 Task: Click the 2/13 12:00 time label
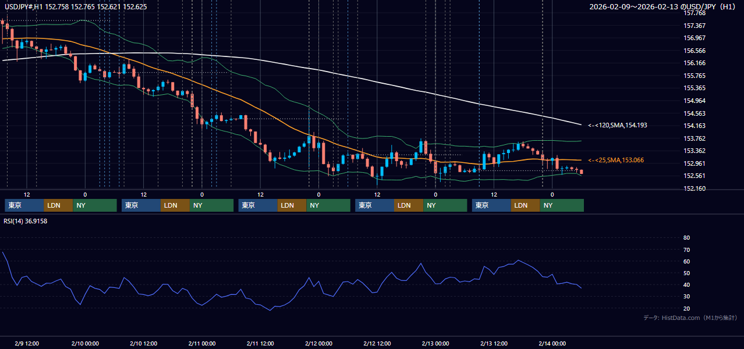click(494, 343)
